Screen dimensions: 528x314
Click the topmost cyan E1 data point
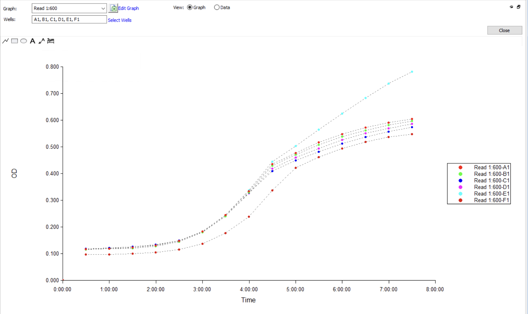click(412, 72)
